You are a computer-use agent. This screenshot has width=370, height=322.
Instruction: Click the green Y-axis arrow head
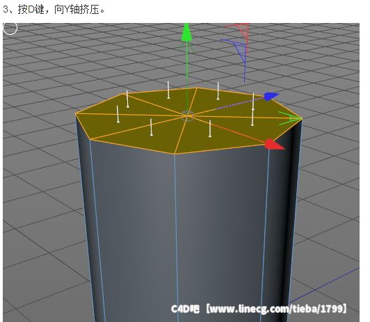pos(186,33)
